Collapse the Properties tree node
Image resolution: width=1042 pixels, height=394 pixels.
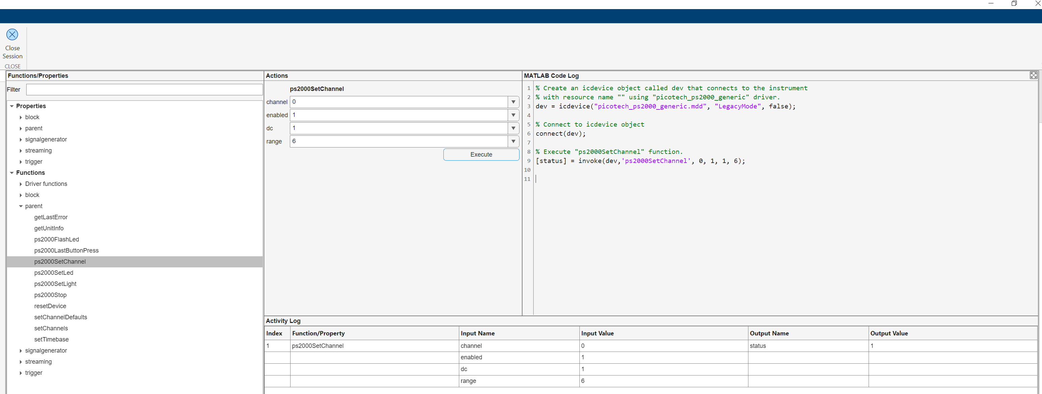12,106
